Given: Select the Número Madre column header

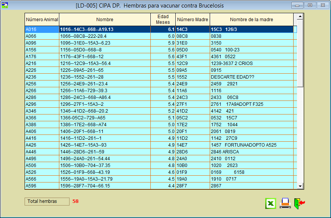Looking at the screenshot, I should coord(193,20).
